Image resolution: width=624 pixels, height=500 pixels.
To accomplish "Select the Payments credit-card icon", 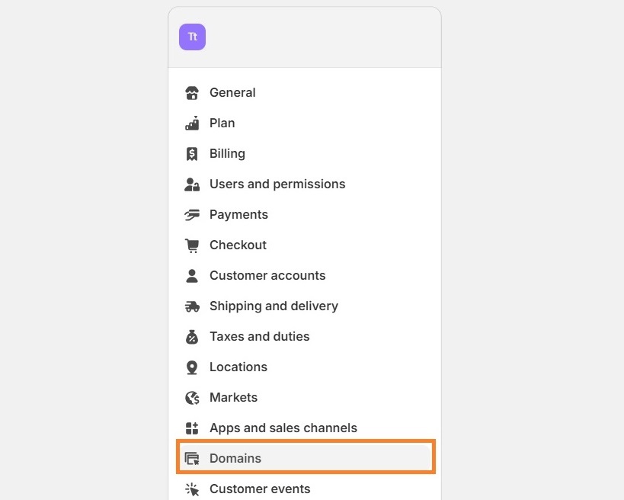I will point(192,214).
